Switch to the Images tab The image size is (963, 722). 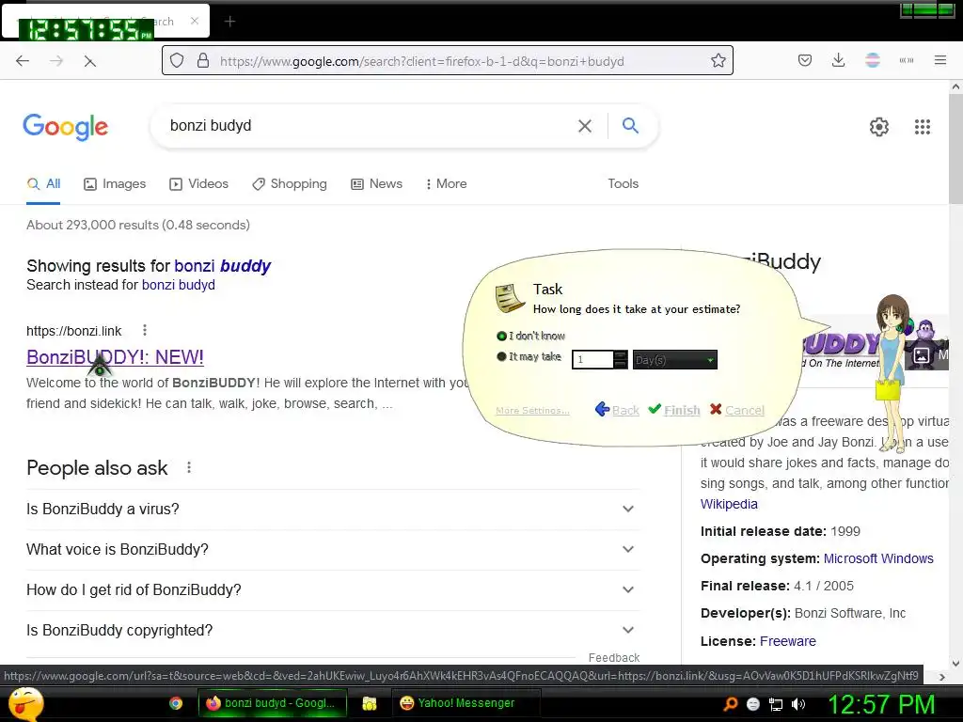(x=115, y=183)
